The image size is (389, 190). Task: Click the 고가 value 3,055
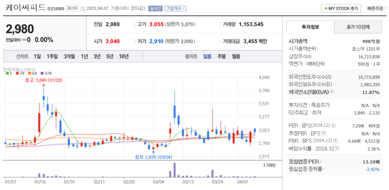click(x=157, y=24)
